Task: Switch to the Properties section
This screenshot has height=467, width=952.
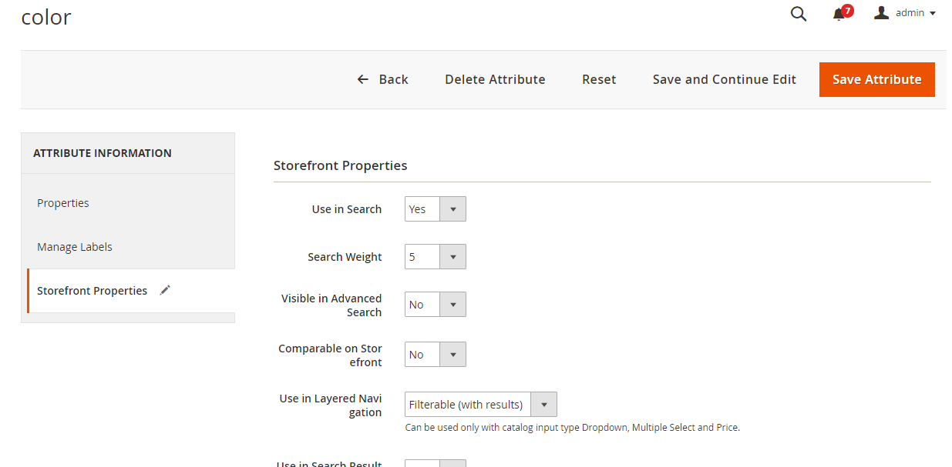Action: [62, 202]
